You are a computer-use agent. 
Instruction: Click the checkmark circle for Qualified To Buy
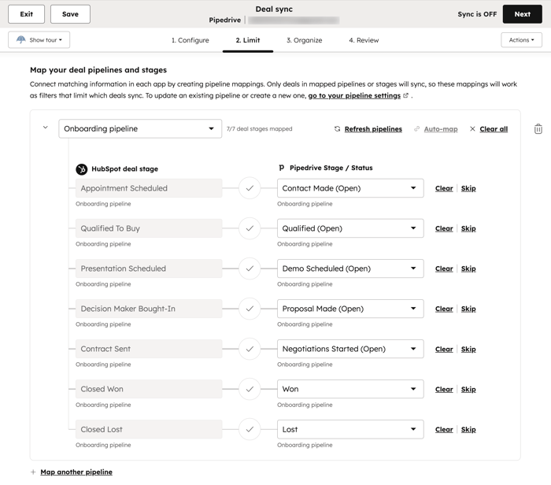pyautogui.click(x=250, y=228)
